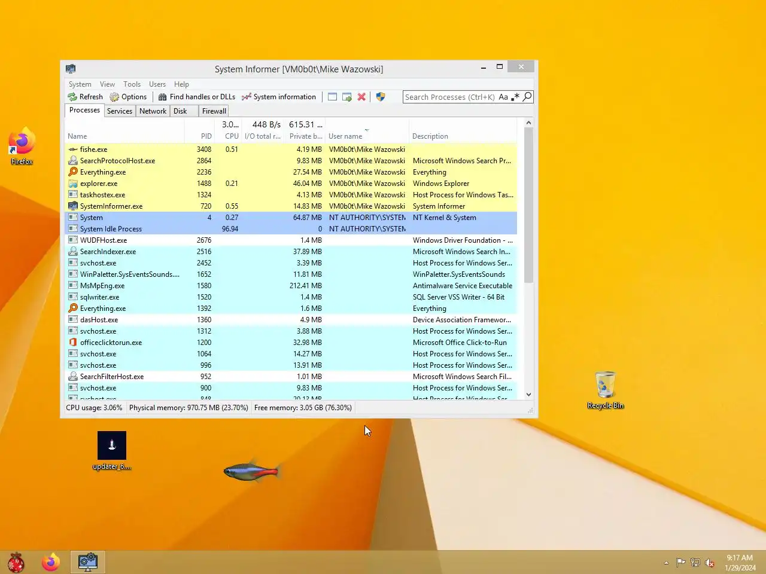Open the Recycle Bin desktop icon
Screen dimensions: 766x574
[606, 390]
